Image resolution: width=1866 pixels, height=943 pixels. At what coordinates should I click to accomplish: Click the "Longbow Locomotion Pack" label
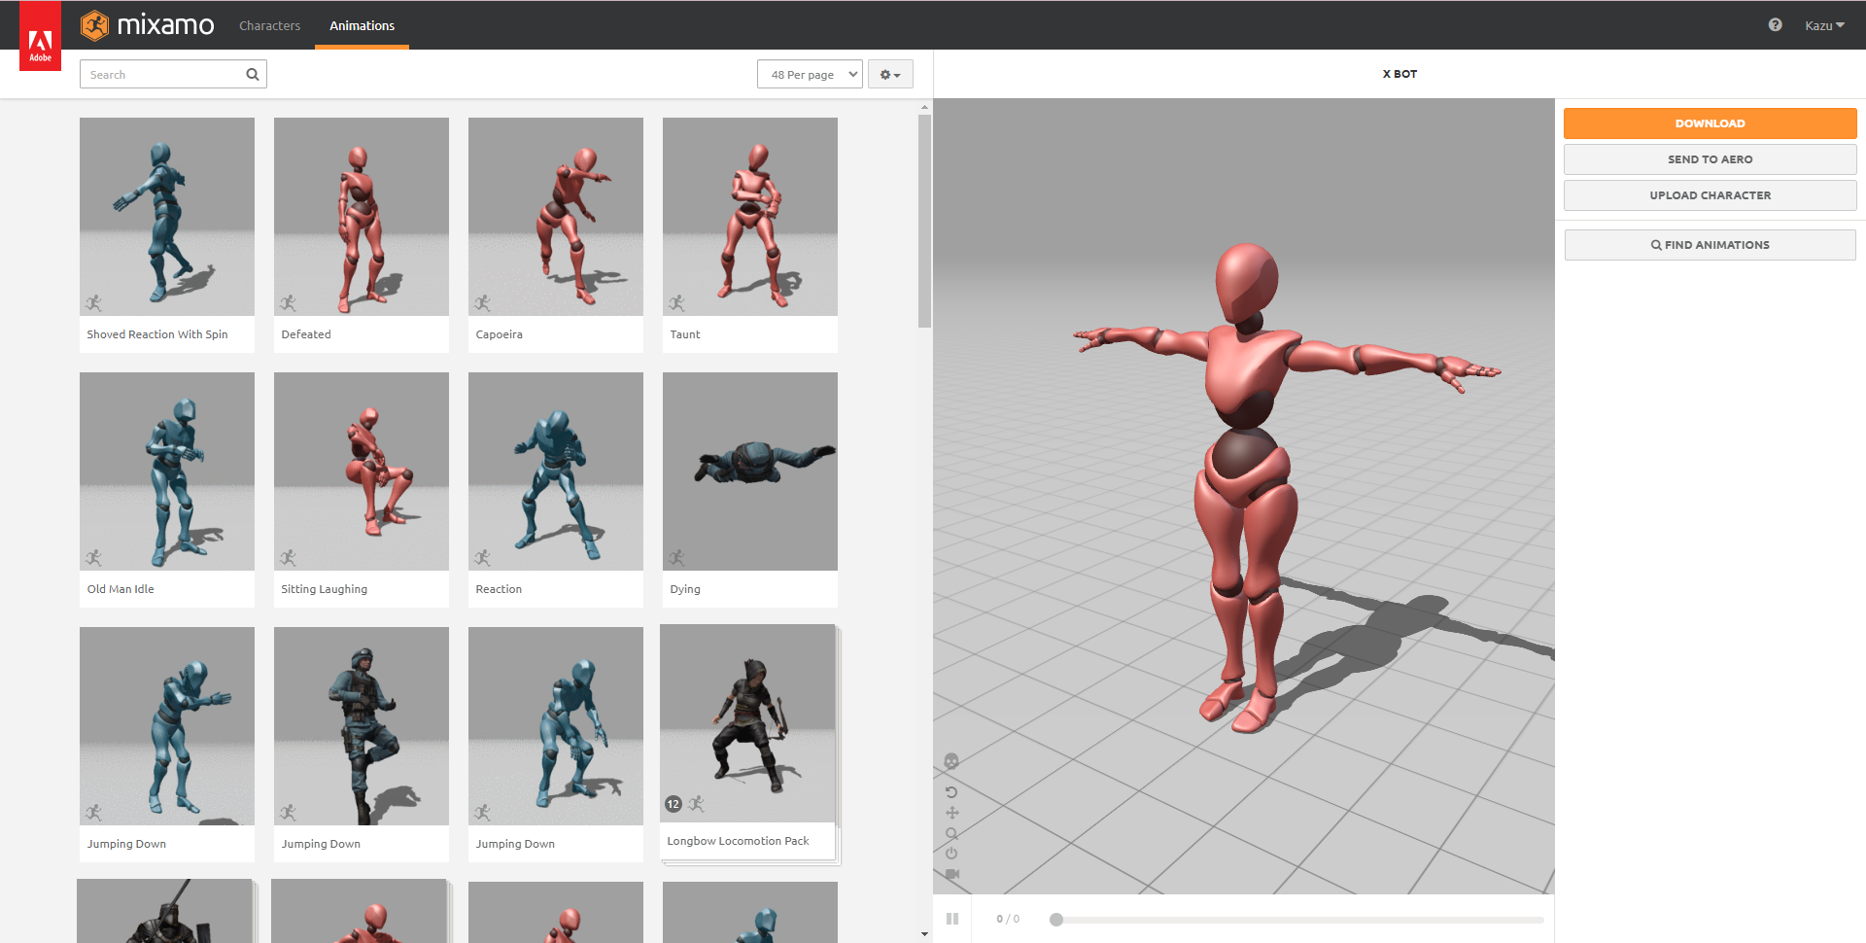click(x=738, y=841)
